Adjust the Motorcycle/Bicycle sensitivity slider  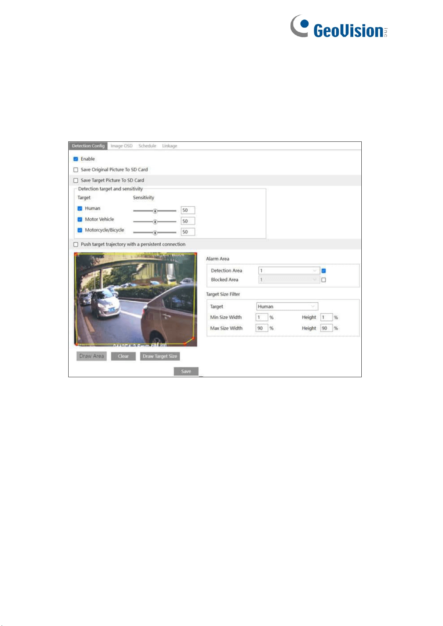pyautogui.click(x=155, y=232)
